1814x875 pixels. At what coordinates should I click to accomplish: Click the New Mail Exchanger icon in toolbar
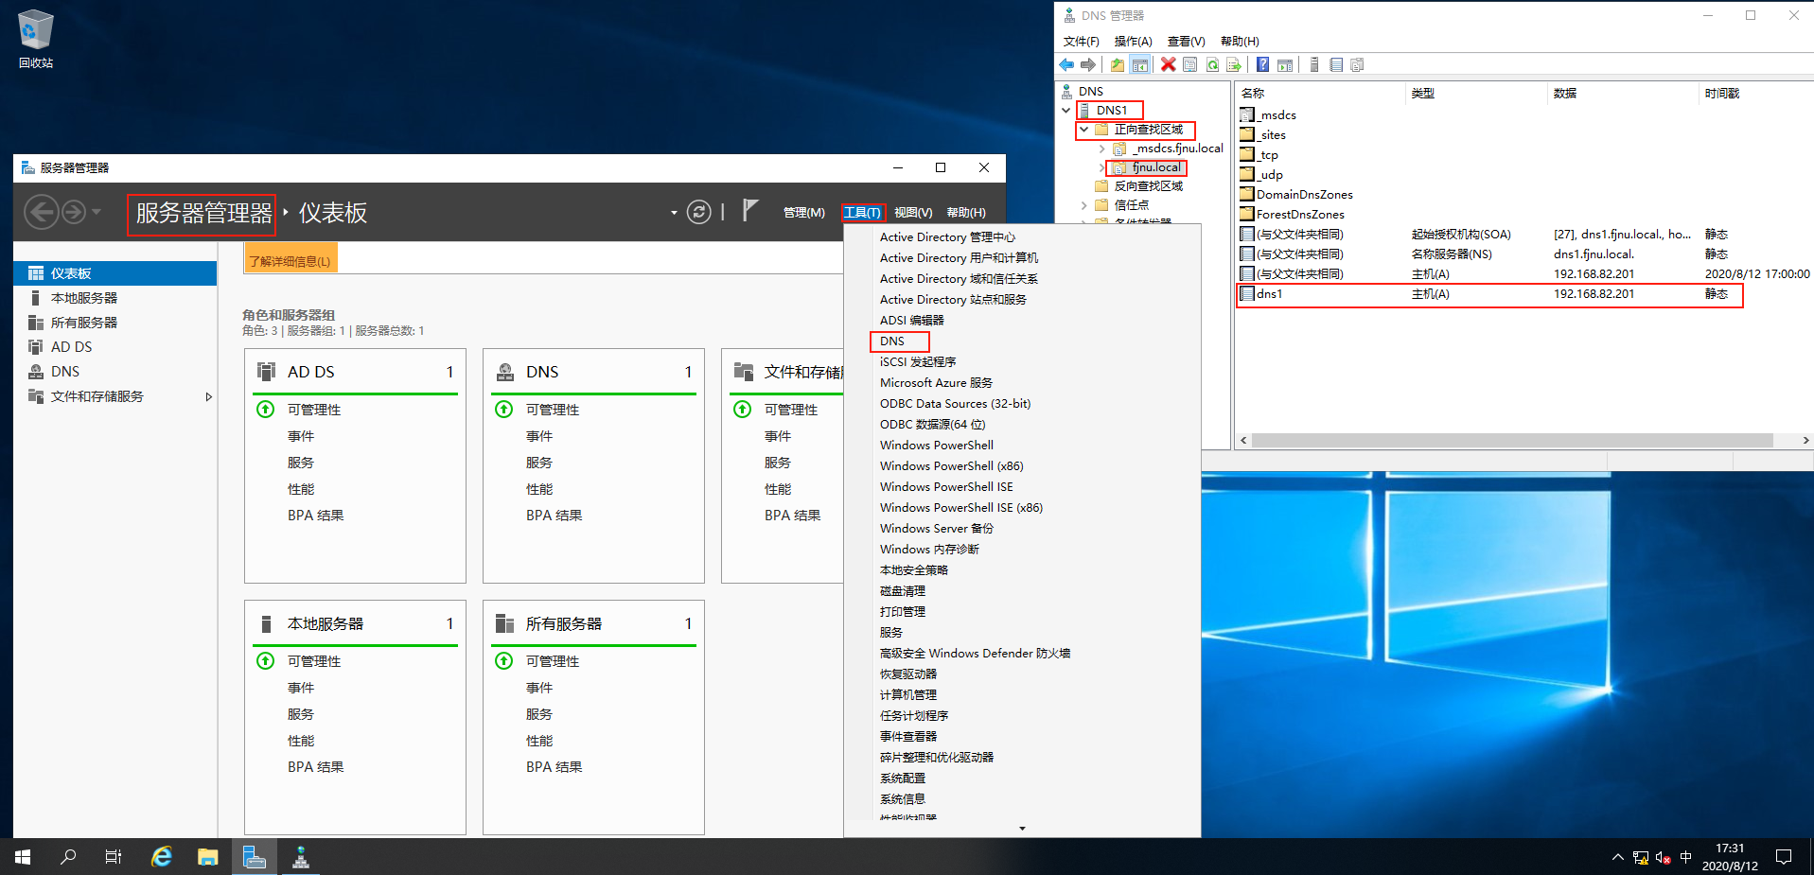[1357, 65]
